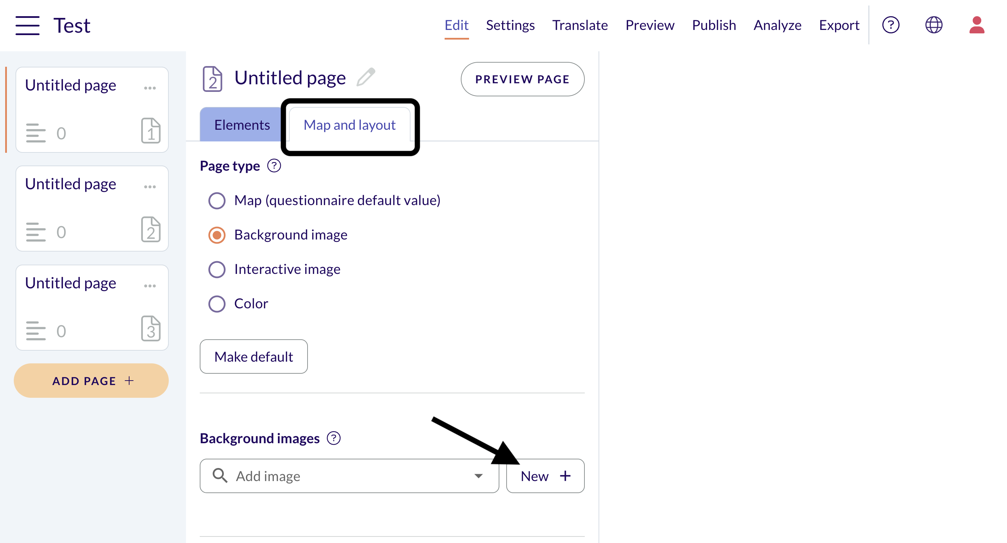Click the page 3 number icon in sidebar

[x=151, y=328]
